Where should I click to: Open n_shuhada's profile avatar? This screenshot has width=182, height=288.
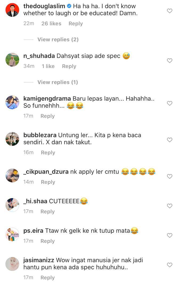point(12,60)
